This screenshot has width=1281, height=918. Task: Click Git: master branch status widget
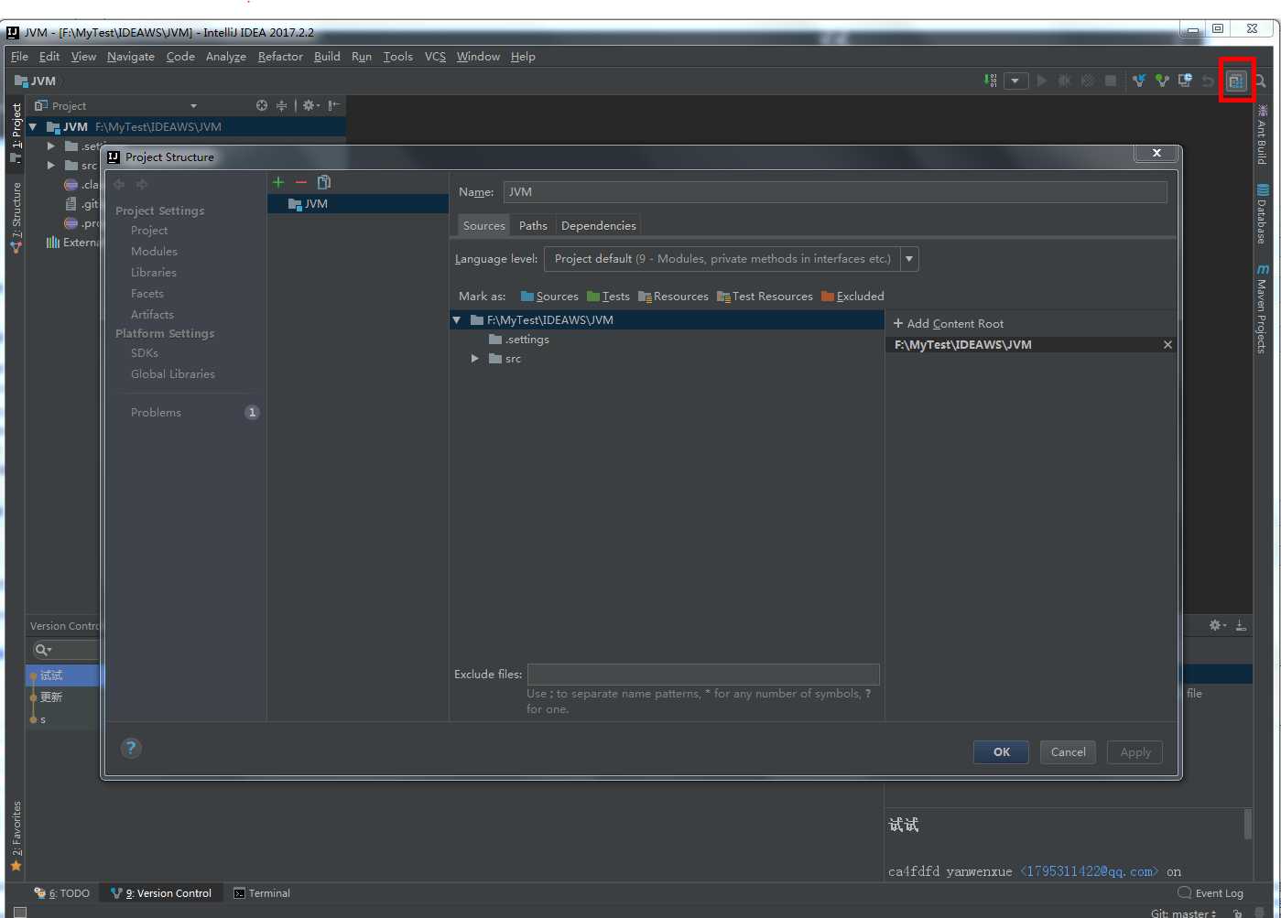[1183, 913]
